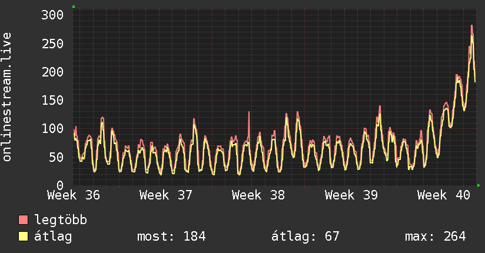The image size is (485, 253).
Task: Click the Week 36 axis label
Action: tap(74, 195)
